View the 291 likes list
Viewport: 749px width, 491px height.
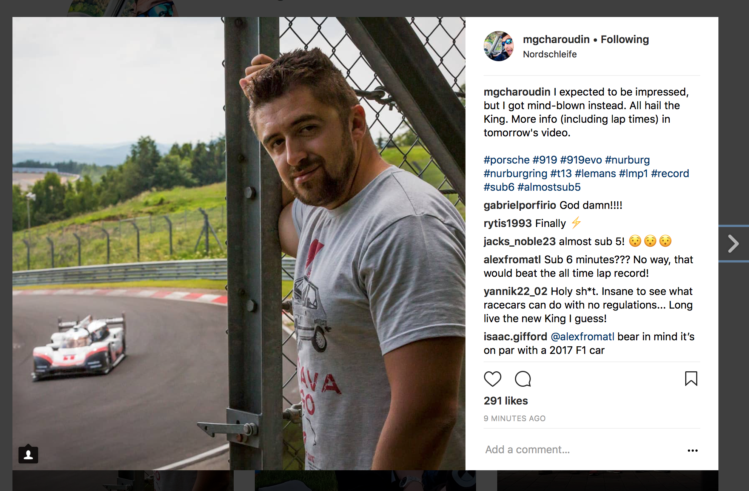point(506,401)
